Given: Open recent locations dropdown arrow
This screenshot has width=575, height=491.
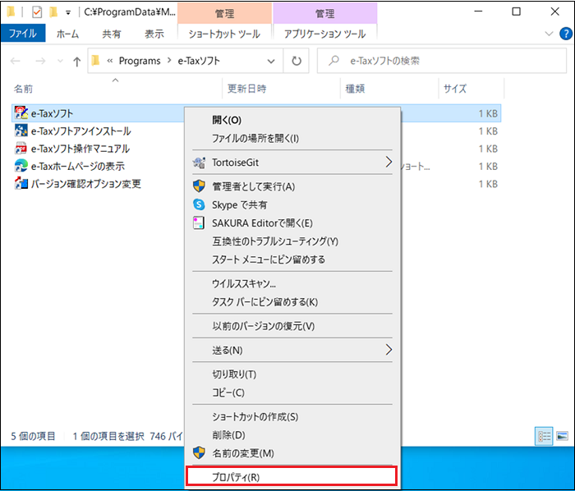Looking at the screenshot, I should (60, 61).
